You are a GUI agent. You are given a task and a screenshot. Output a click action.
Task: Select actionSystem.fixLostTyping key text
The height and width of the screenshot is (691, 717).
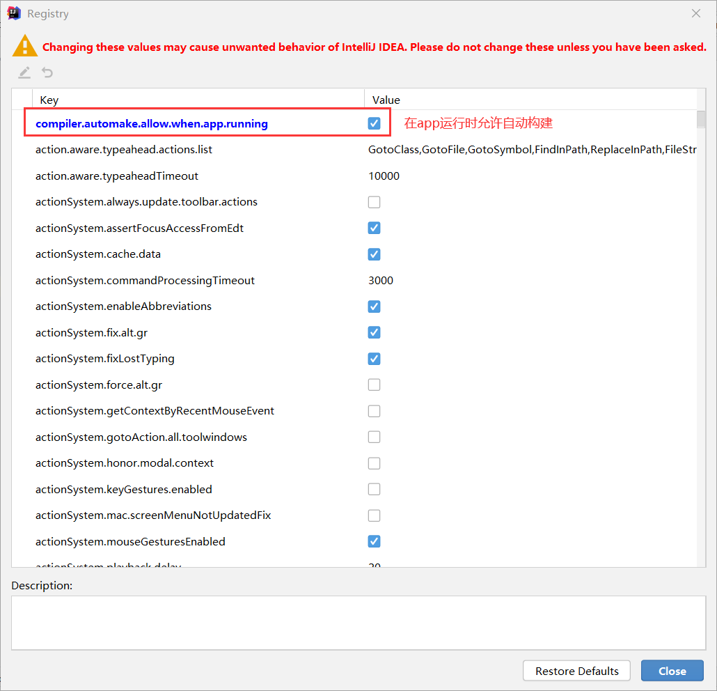tap(104, 359)
